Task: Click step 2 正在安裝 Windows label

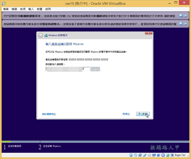Action: point(52,146)
